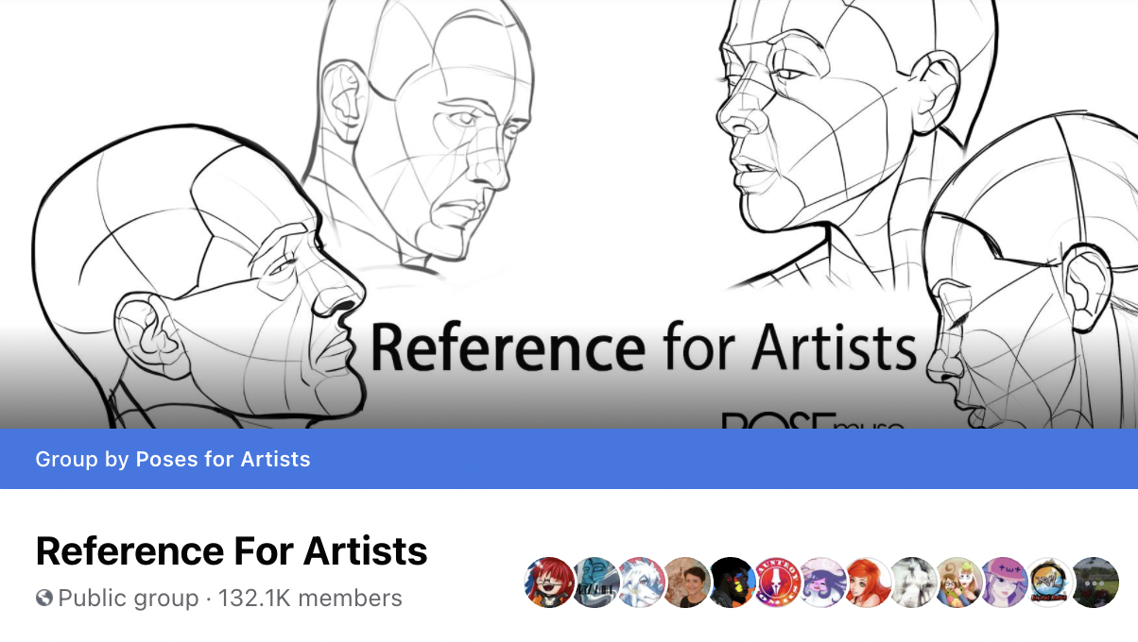
Task: Open the blue-faced sketch member avatar
Action: [595, 582]
